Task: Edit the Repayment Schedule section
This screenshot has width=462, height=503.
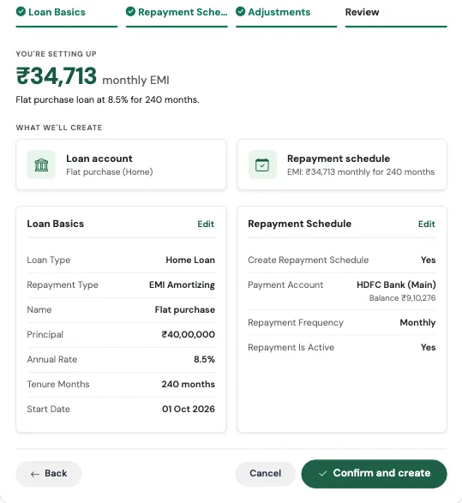Action: click(x=426, y=224)
